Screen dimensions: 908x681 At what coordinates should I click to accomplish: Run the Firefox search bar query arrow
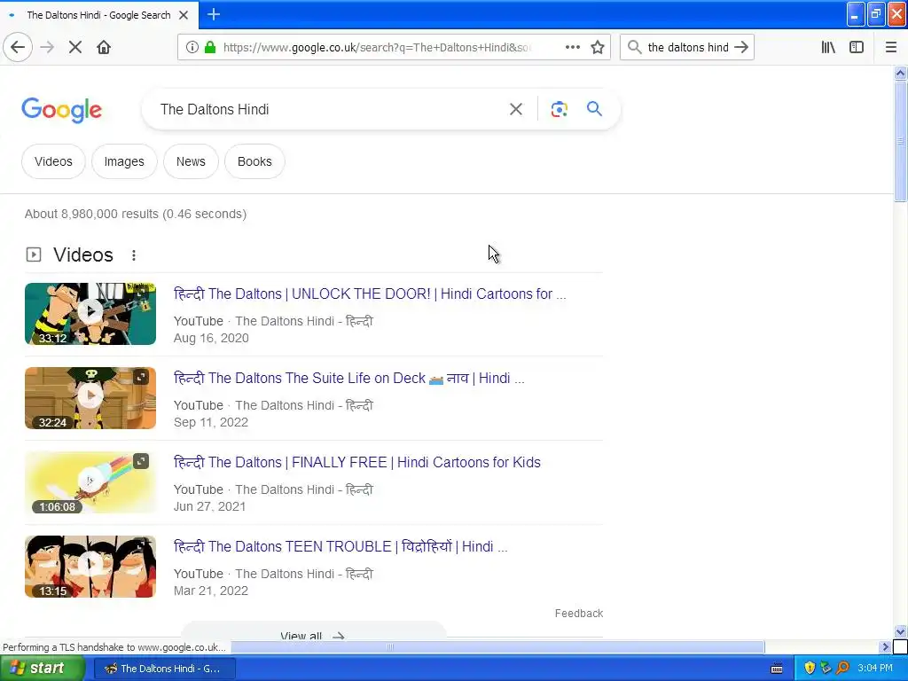click(x=741, y=48)
